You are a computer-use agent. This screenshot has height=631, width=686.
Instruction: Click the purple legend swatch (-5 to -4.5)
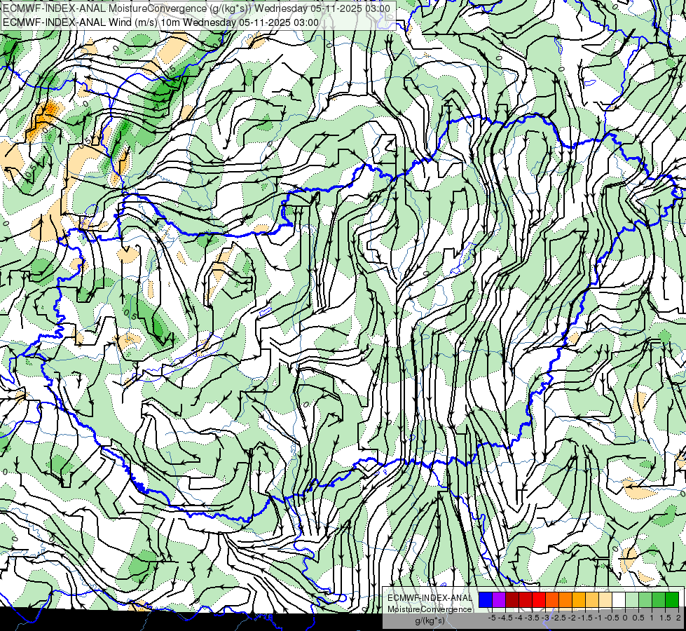coord(499,599)
